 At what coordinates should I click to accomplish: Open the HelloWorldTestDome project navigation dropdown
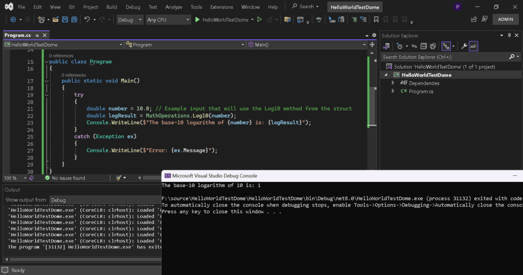tap(63, 44)
